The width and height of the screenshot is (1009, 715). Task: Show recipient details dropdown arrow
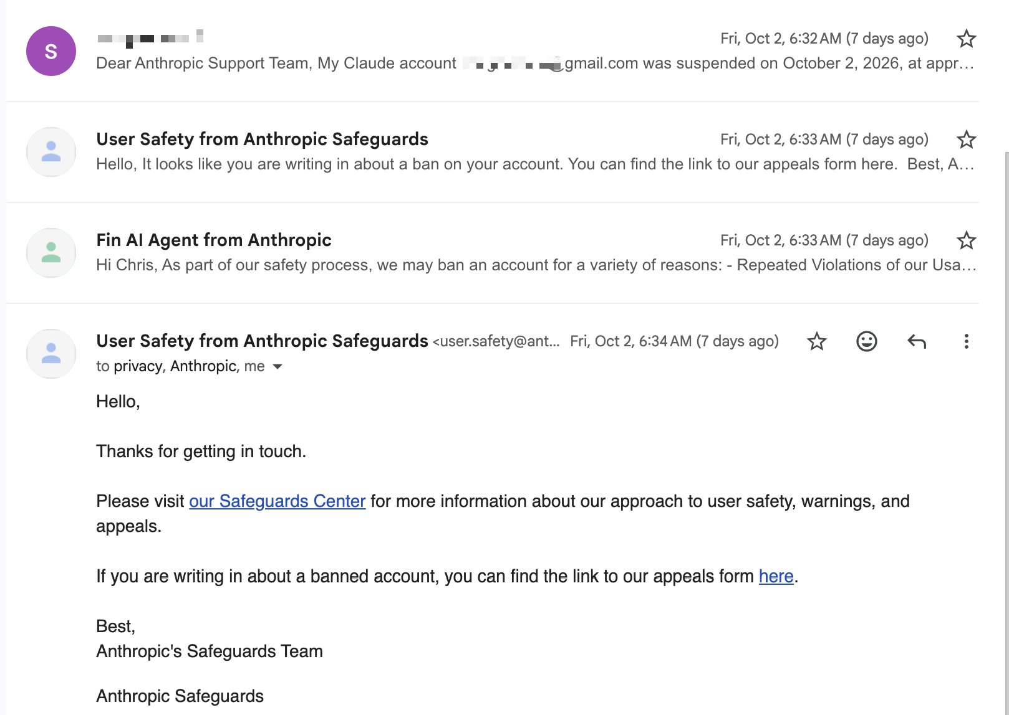pyautogui.click(x=278, y=367)
